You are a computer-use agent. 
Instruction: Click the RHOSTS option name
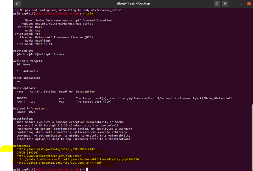pos(21,98)
